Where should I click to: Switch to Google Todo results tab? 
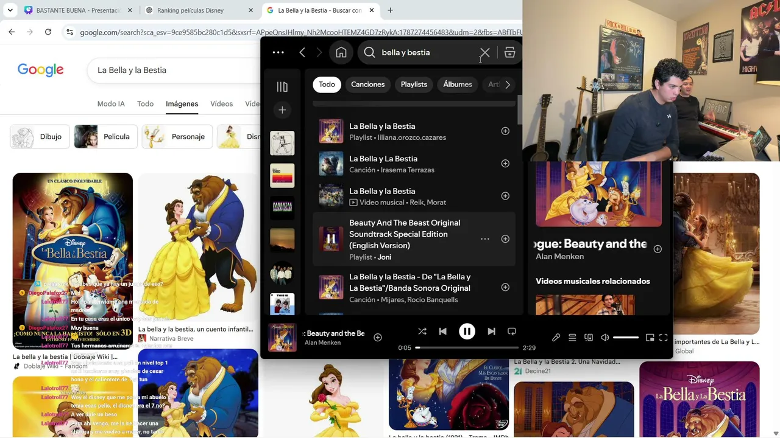[x=145, y=104]
